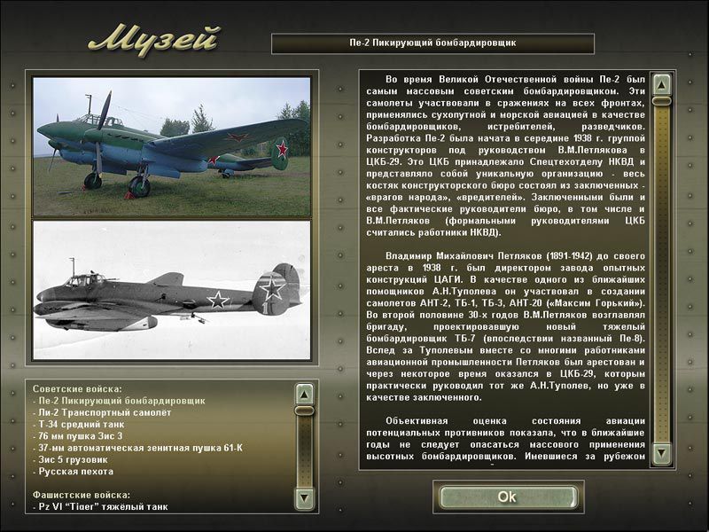This screenshot has width=709, height=532.
Task: Click the color photo of the Pe-2
Action: coord(172,146)
